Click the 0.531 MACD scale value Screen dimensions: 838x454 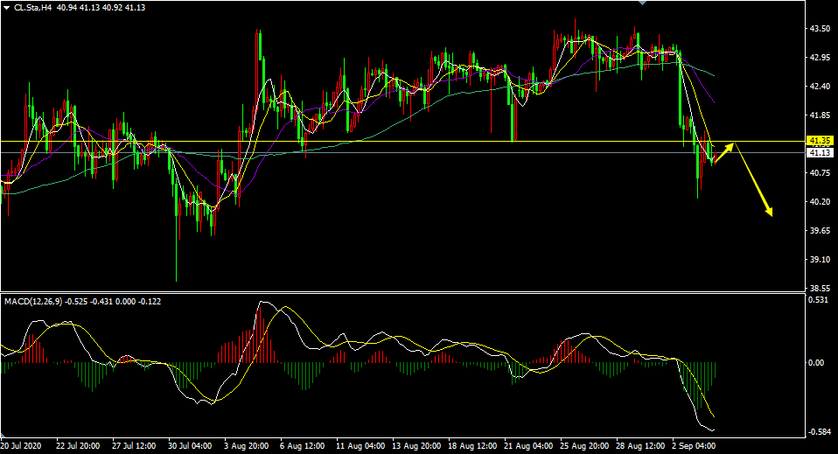tap(818, 299)
